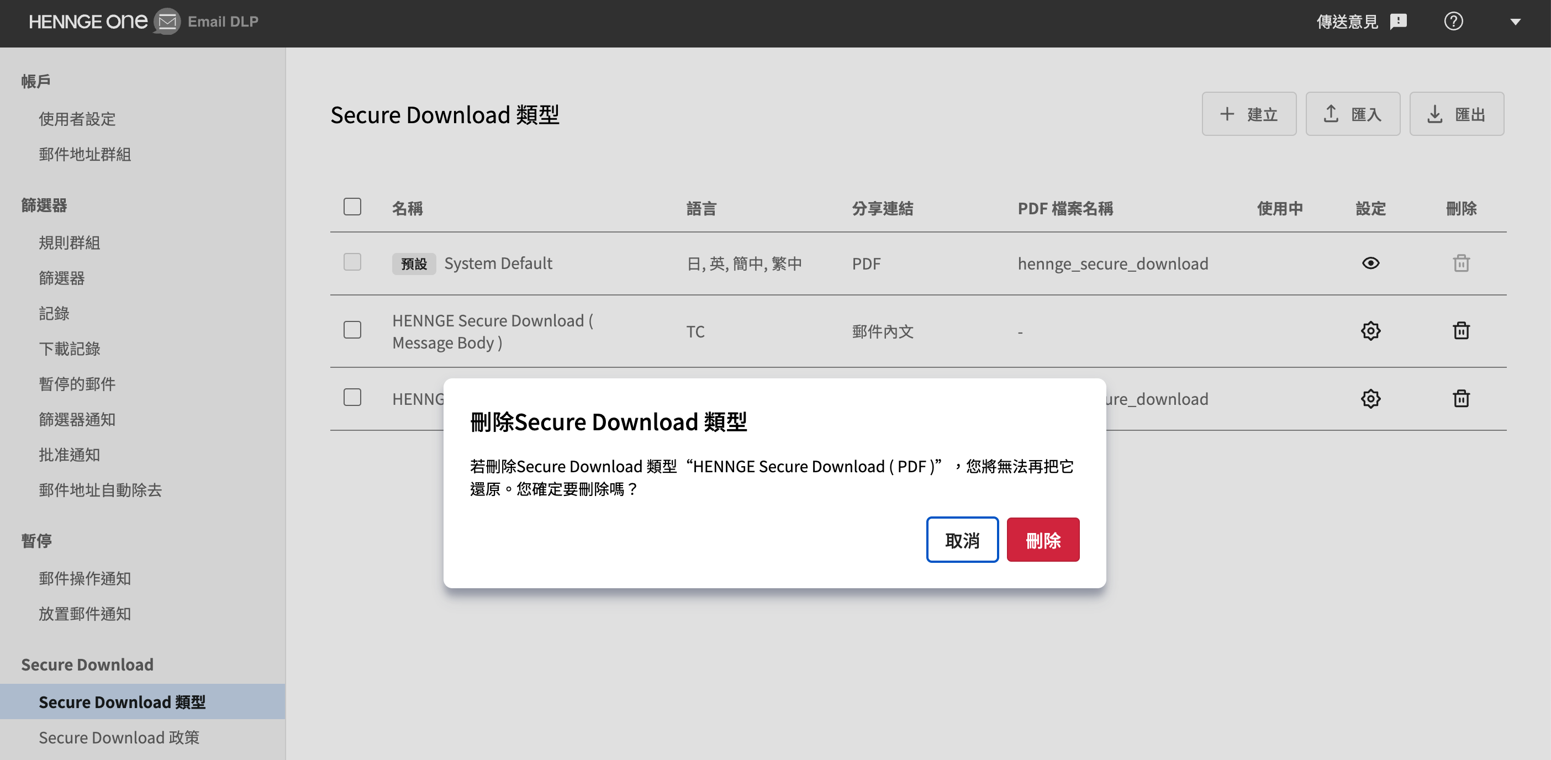The width and height of the screenshot is (1551, 760).
Task: Click the 匯入 import button
Action: [x=1352, y=114]
